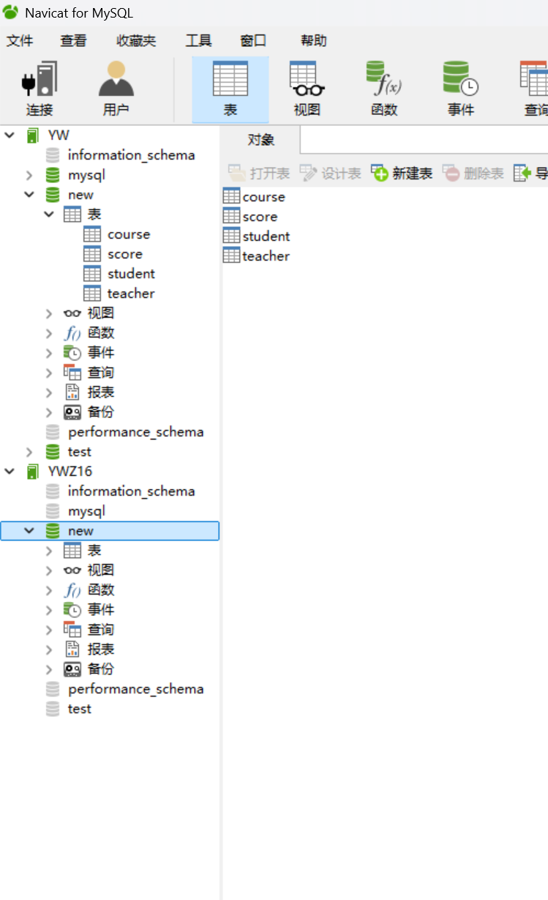Open the View (视图) toolbar icon

tap(307, 89)
